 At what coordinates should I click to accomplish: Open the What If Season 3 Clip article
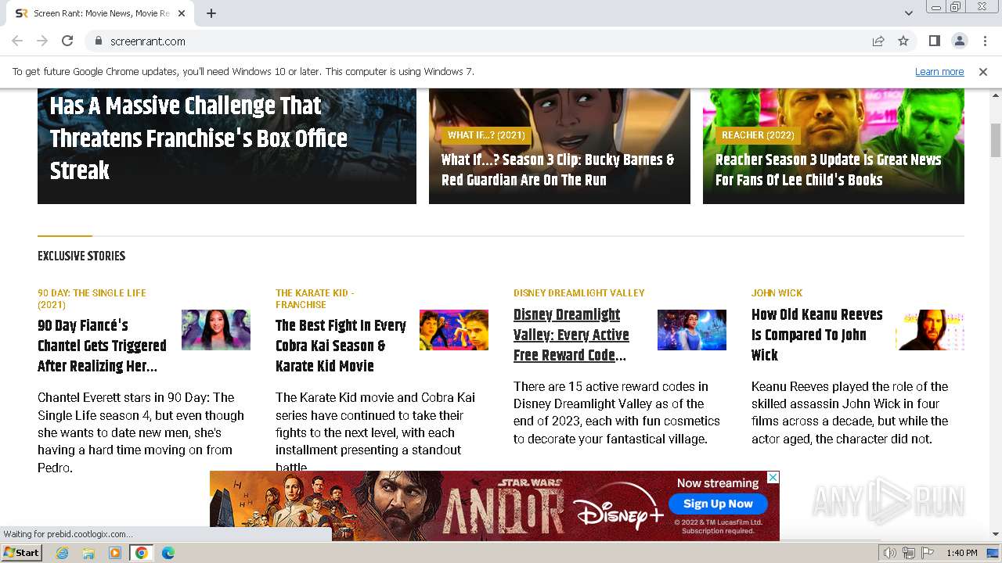[557, 170]
